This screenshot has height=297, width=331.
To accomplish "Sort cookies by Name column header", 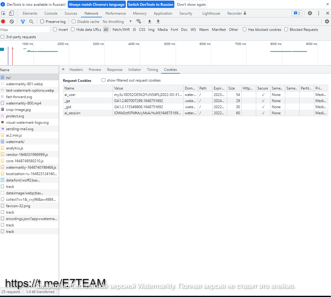I will tap(88, 88).
